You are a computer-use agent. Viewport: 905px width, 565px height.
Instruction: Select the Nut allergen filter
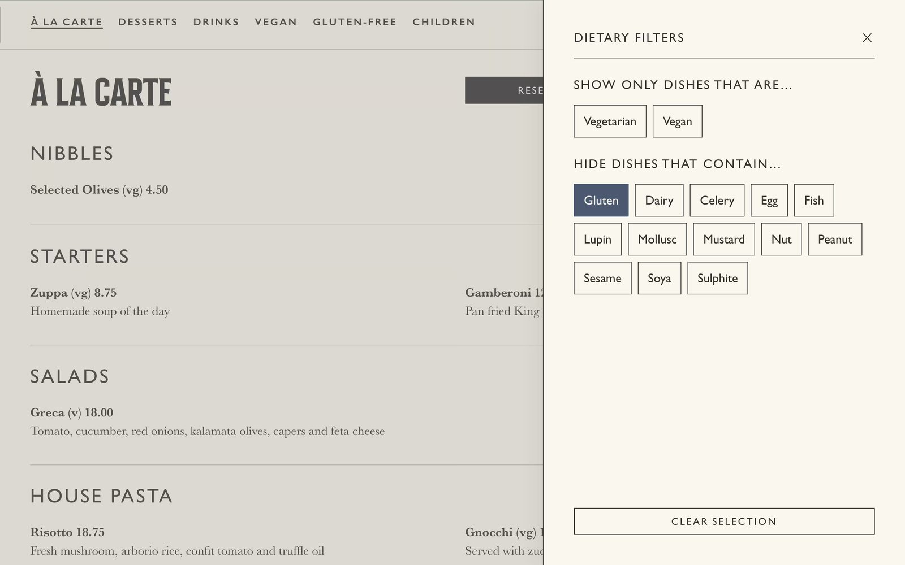781,240
